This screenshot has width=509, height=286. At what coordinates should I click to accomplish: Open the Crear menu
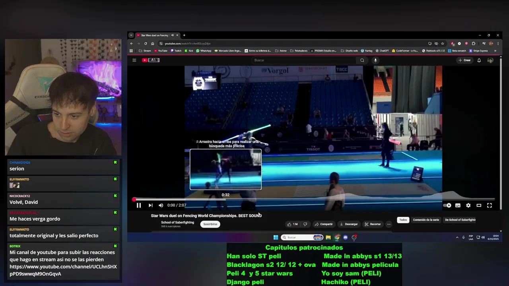click(x=464, y=60)
